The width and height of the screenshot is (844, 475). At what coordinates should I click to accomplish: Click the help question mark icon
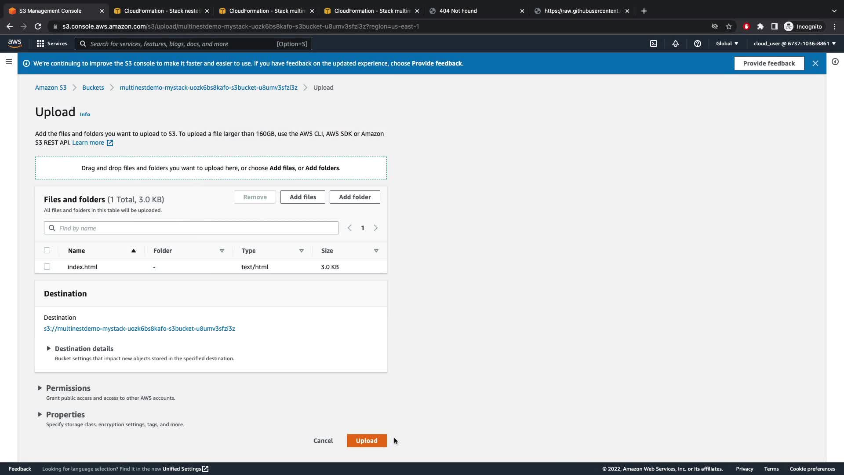[x=698, y=44]
